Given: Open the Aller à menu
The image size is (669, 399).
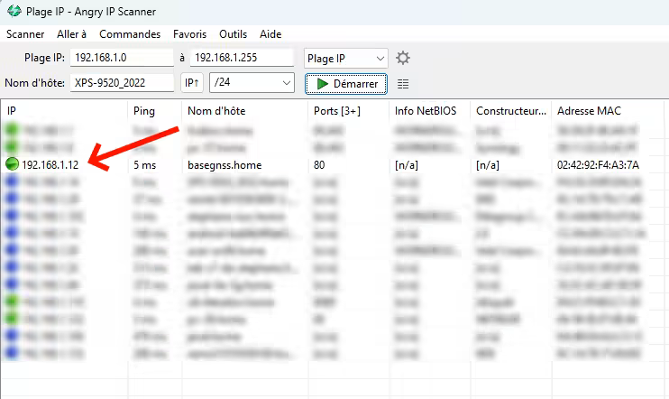Looking at the screenshot, I should coord(71,34).
